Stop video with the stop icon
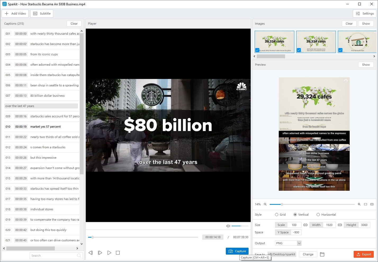 click(118, 253)
